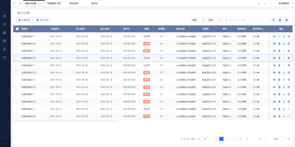295x147 pixels.
Task: Open the items-per-page dropdown showing 10
Action: pyautogui.click(x=200, y=139)
